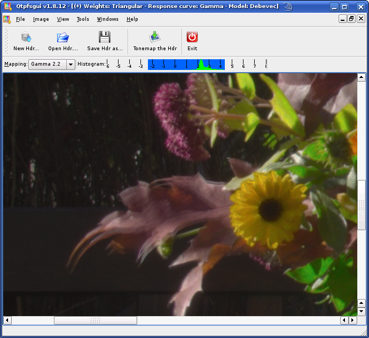
Task: Open the Windows menu
Action: point(107,19)
